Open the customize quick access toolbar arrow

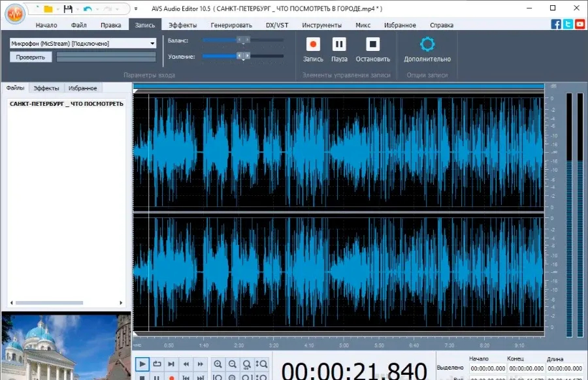136,8
